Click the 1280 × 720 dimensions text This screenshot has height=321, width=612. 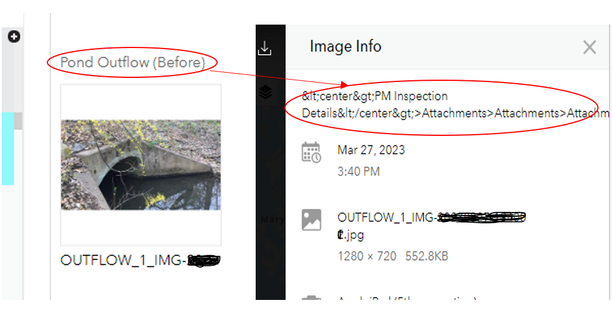coord(367,256)
